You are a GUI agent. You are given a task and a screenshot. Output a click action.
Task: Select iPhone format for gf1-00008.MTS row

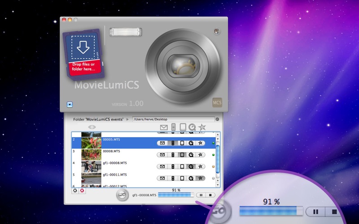click(x=173, y=166)
